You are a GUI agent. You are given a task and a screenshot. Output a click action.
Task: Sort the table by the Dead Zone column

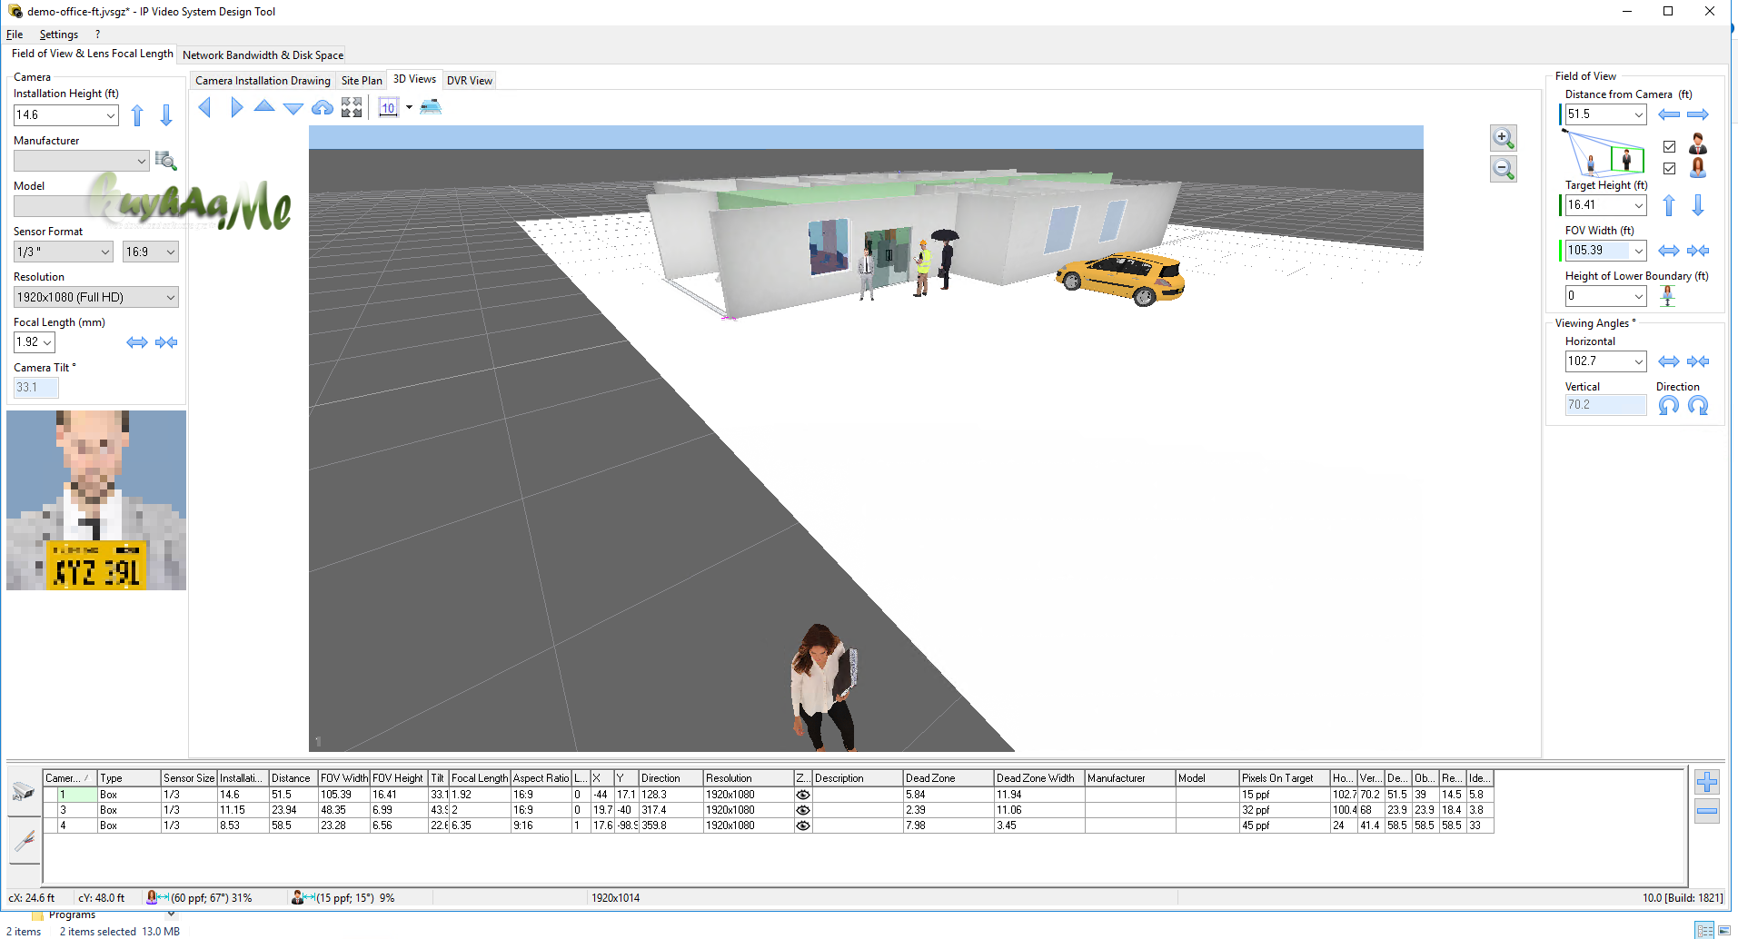tap(948, 778)
